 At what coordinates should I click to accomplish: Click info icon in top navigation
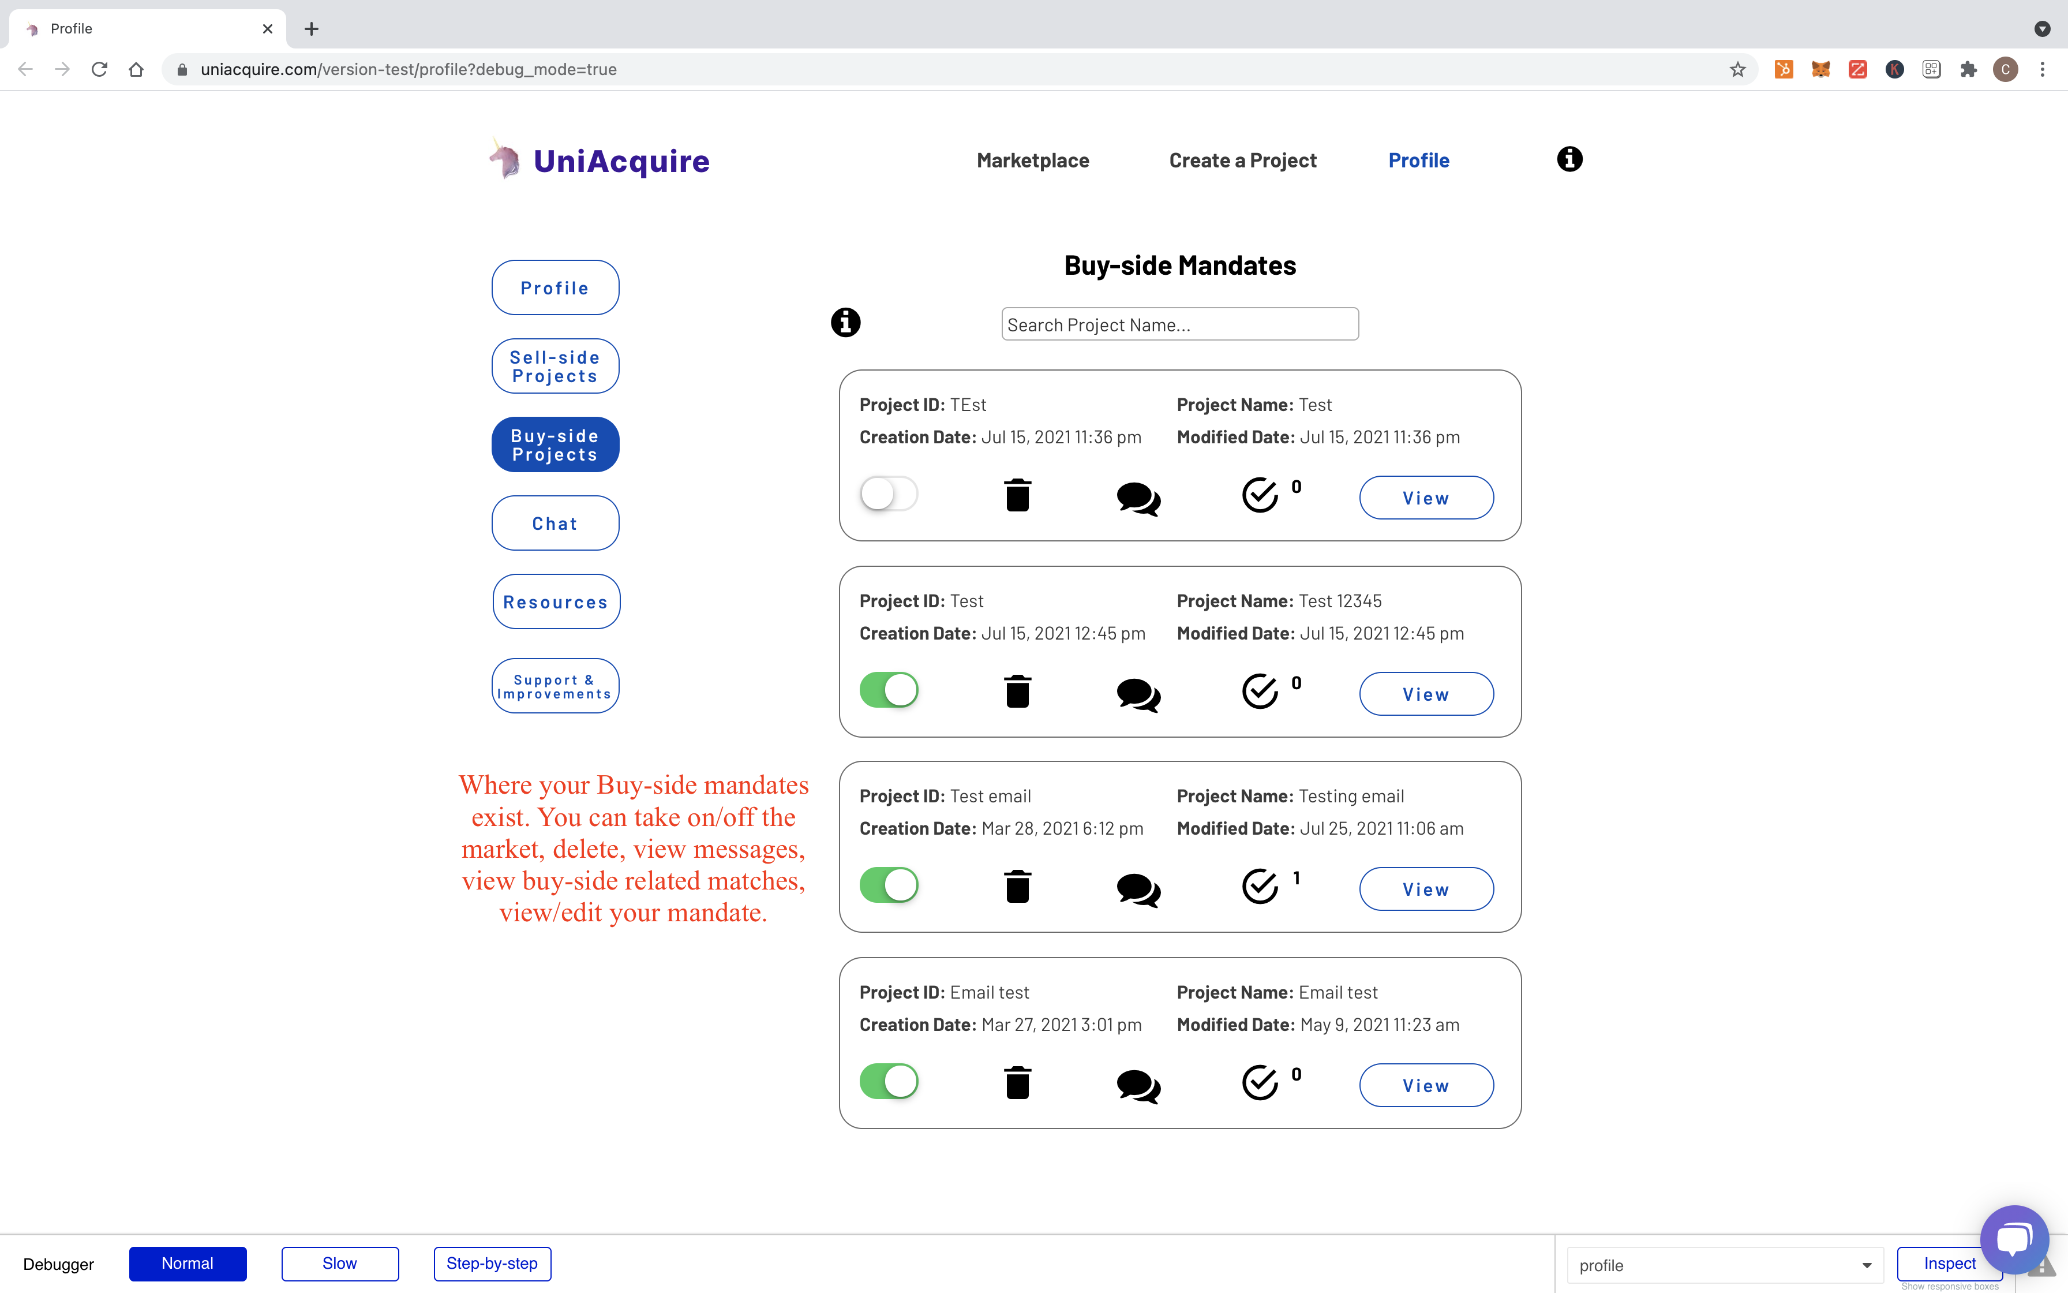tap(1569, 159)
